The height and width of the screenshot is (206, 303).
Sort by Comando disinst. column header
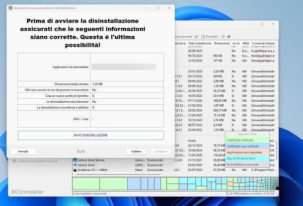click(x=263, y=44)
